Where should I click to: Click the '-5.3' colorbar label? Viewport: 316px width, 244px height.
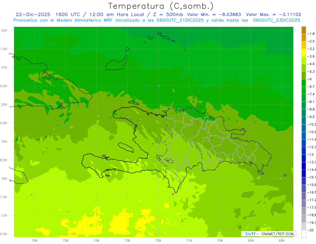click(x=311, y=71)
